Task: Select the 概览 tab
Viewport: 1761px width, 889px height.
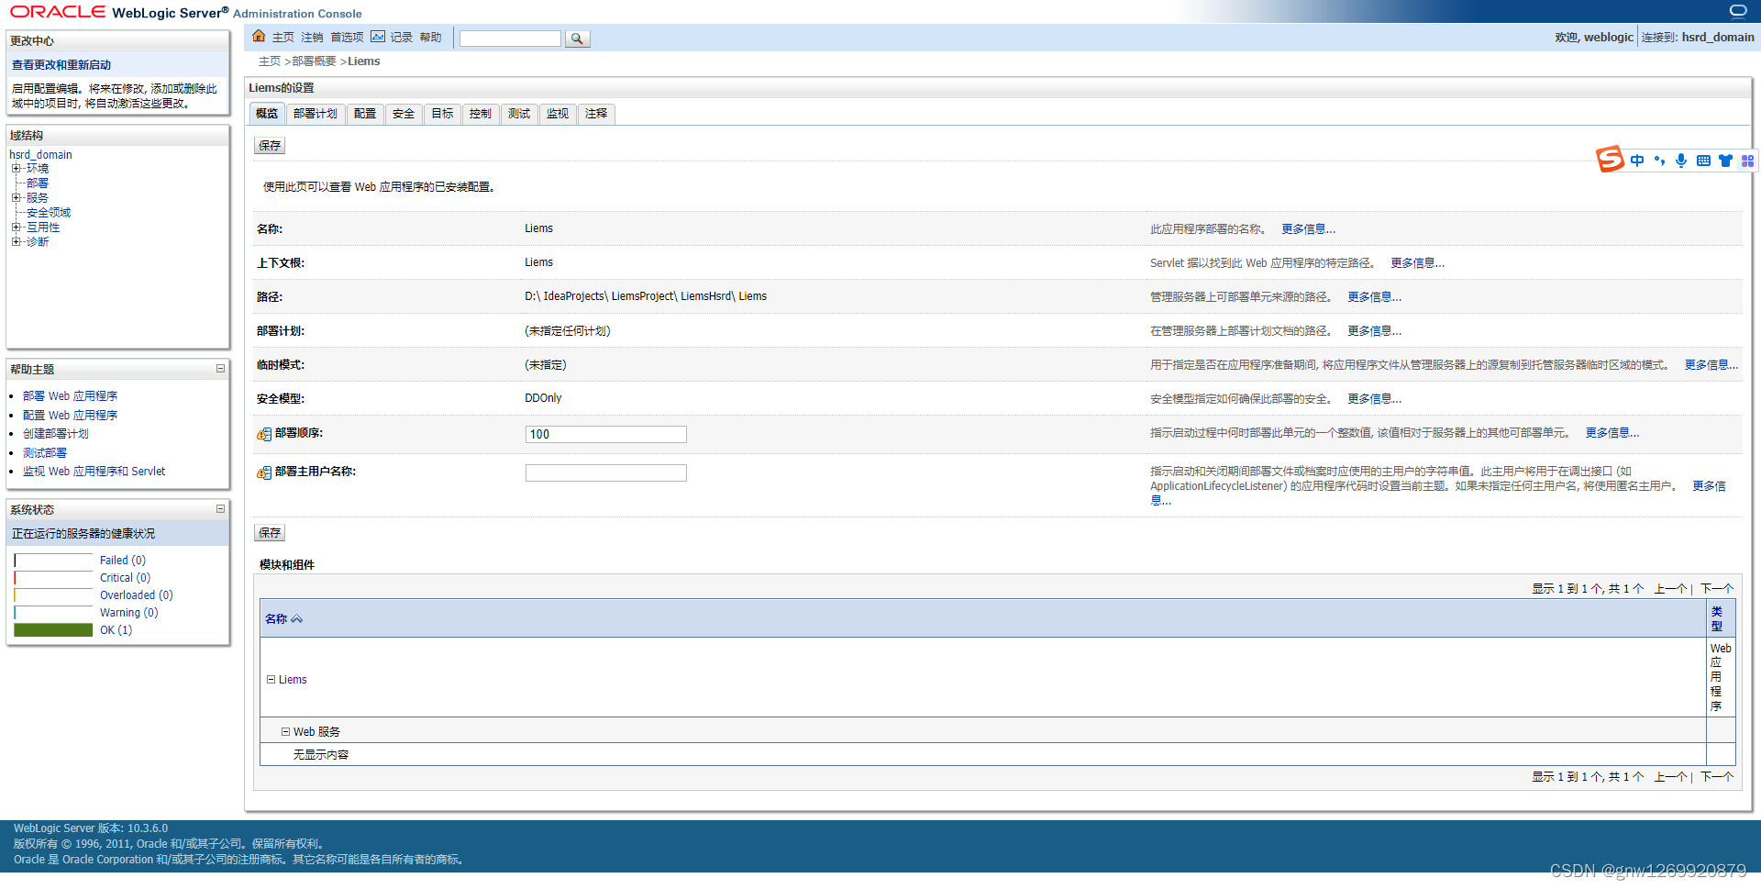Action: pos(267,114)
